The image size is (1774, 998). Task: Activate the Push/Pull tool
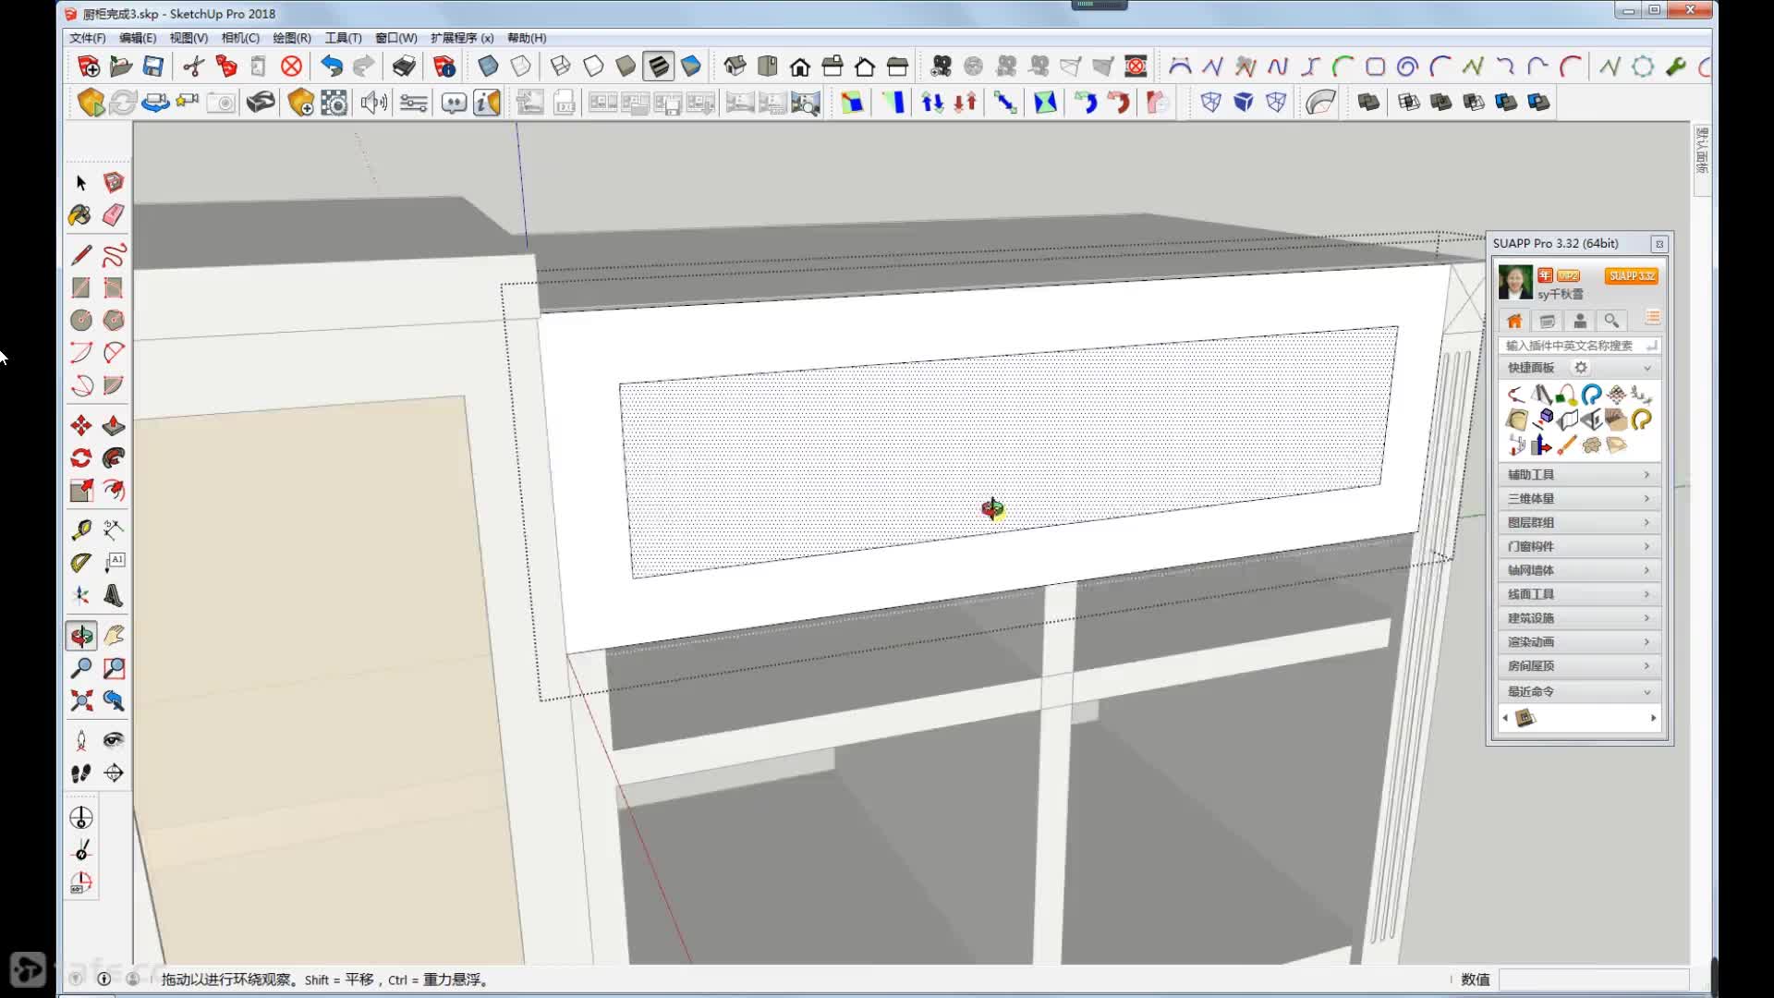tap(114, 425)
